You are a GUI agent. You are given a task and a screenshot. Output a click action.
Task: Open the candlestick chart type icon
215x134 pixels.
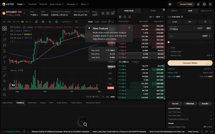(43, 22)
